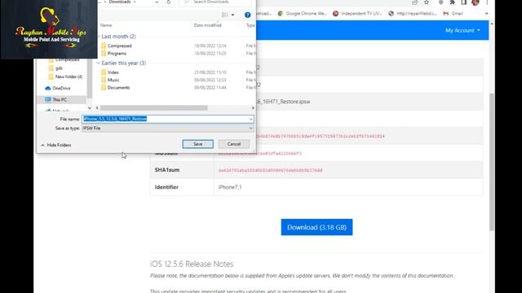Open the Gmail bookmark

(453, 14)
